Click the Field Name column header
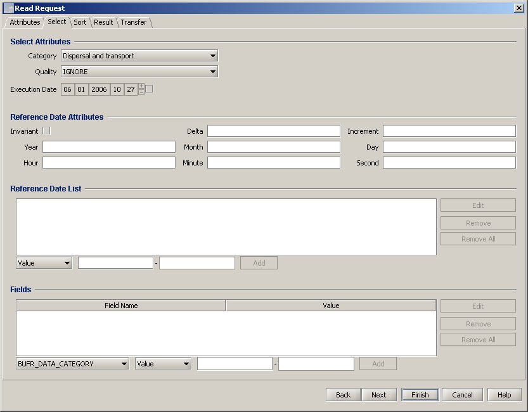This screenshot has width=528, height=412. coord(121,306)
